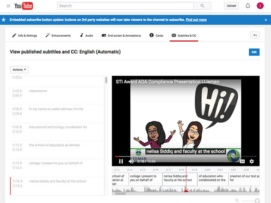Open the Enhancements tab
Viewport: 271px width, 203px height.
coord(58,36)
